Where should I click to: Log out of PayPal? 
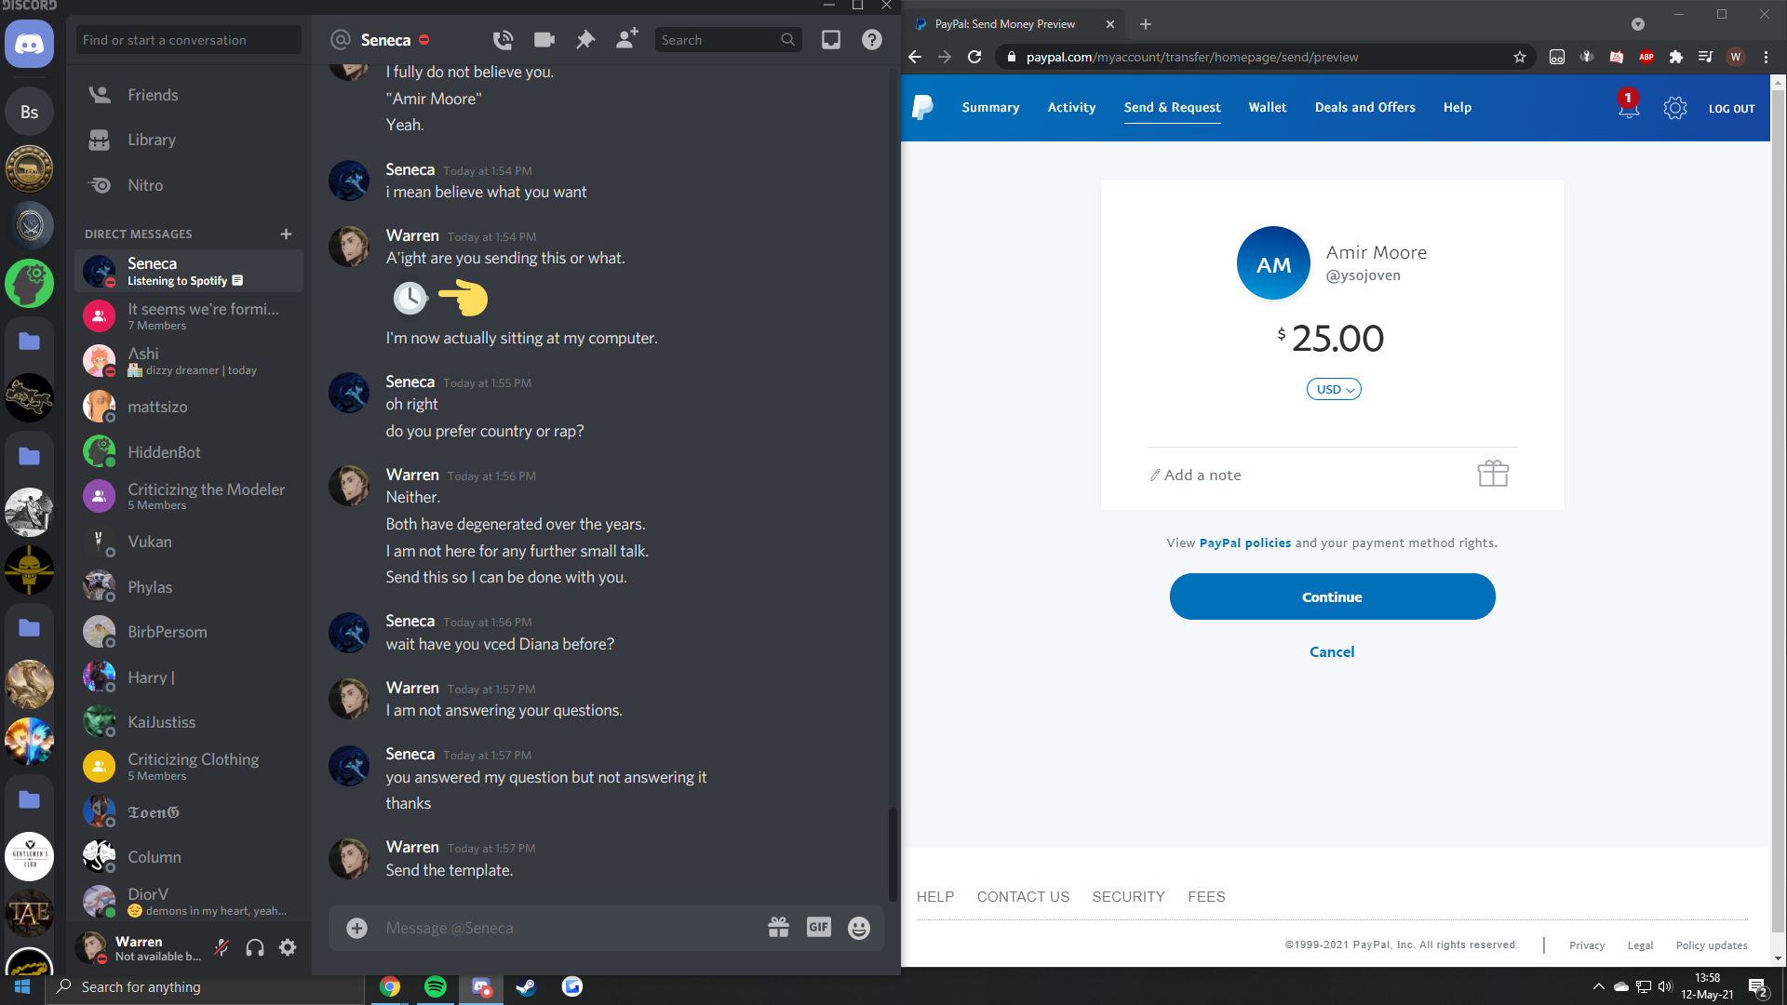point(1731,108)
